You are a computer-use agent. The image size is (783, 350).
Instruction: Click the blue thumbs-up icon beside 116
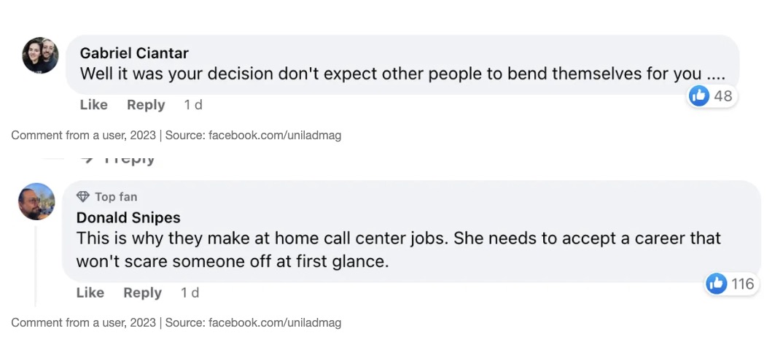(x=717, y=284)
